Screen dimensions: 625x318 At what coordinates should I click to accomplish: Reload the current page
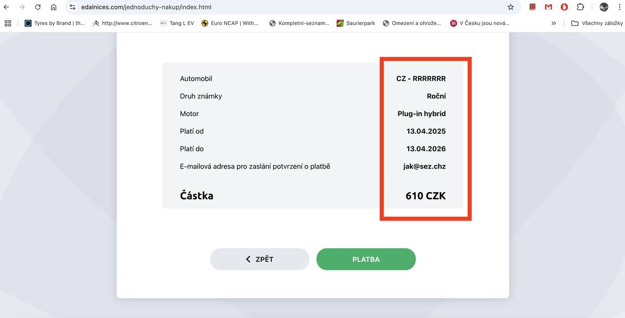[37, 7]
